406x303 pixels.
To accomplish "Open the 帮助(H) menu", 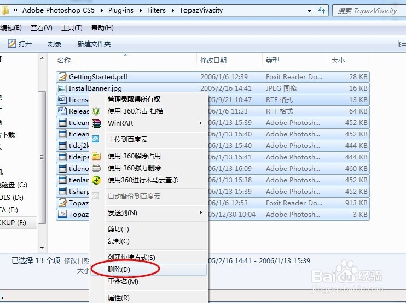I will click(x=102, y=28).
